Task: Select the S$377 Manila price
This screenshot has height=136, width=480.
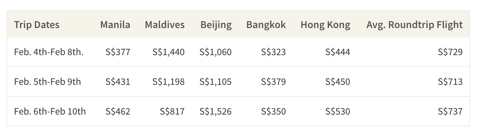Action: tap(118, 52)
